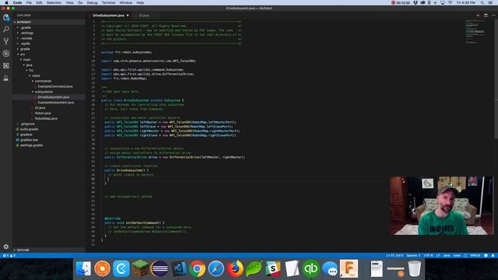Open gradlew.bat in explorer
The height and width of the screenshot is (280, 498).
[29, 140]
